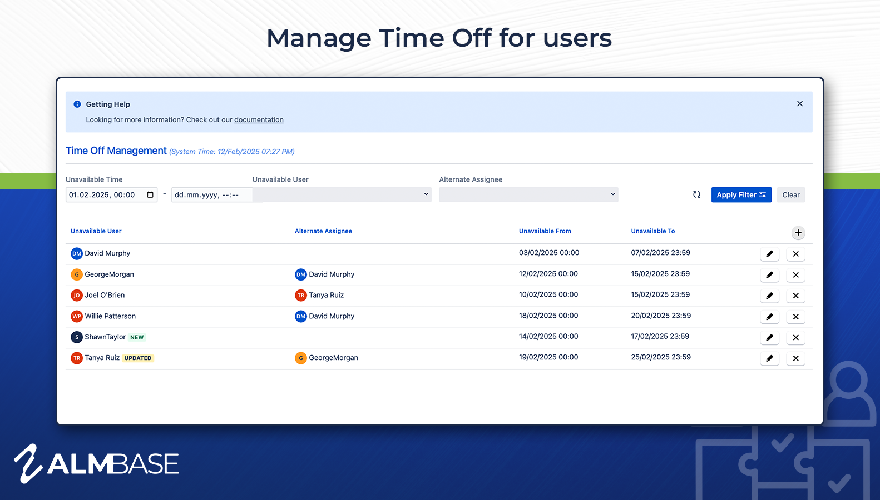Screen dimensions: 880x500
Task: Click Willie Patterson's WP avatar
Action: [x=77, y=316]
